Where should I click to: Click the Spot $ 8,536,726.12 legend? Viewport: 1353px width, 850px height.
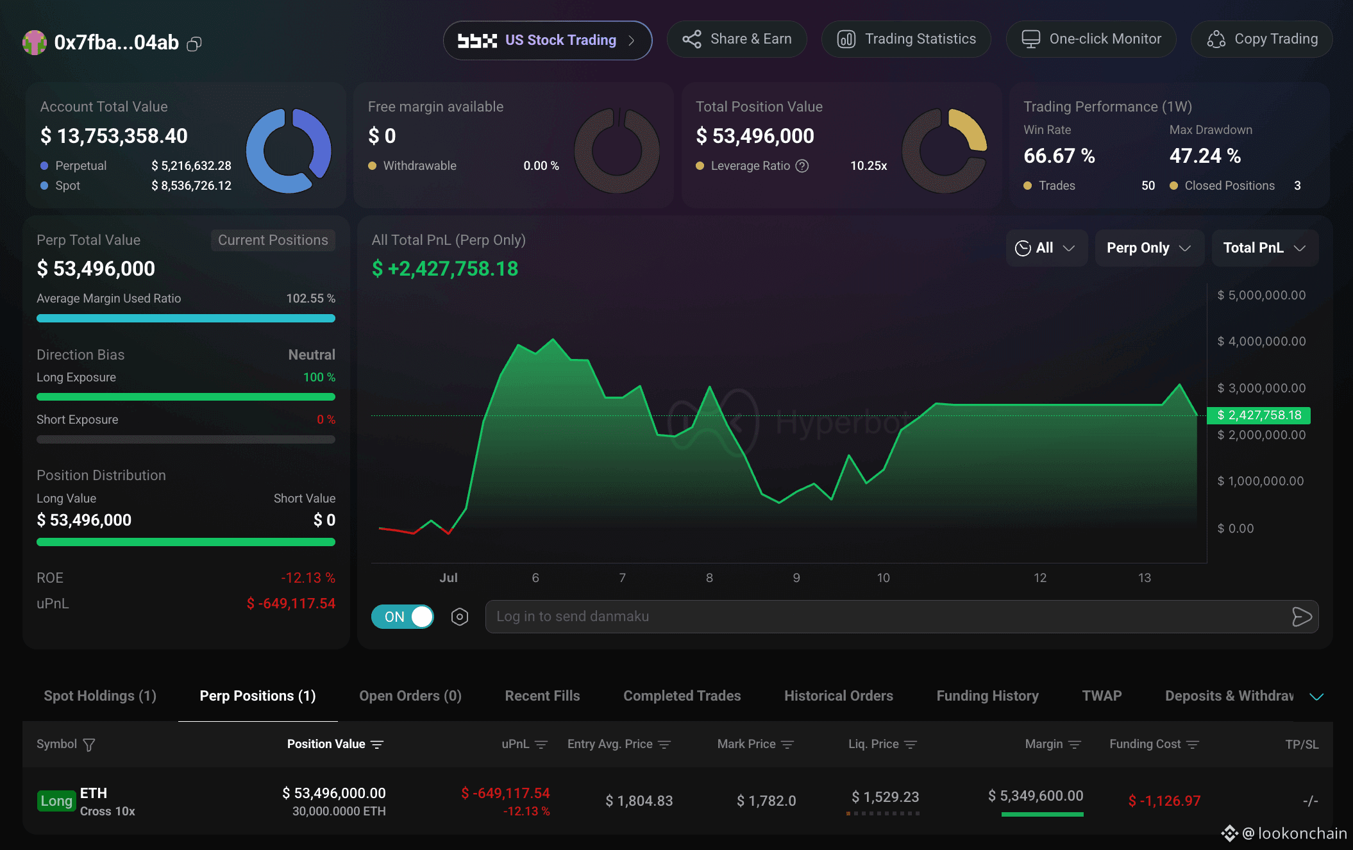(x=136, y=186)
